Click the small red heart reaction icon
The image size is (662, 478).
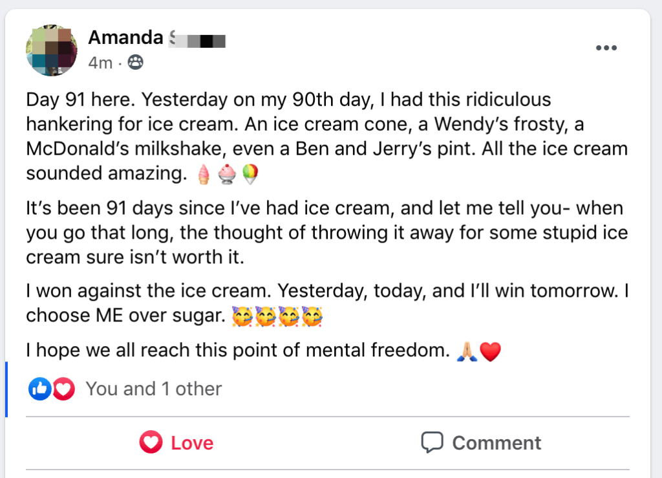pos(63,389)
